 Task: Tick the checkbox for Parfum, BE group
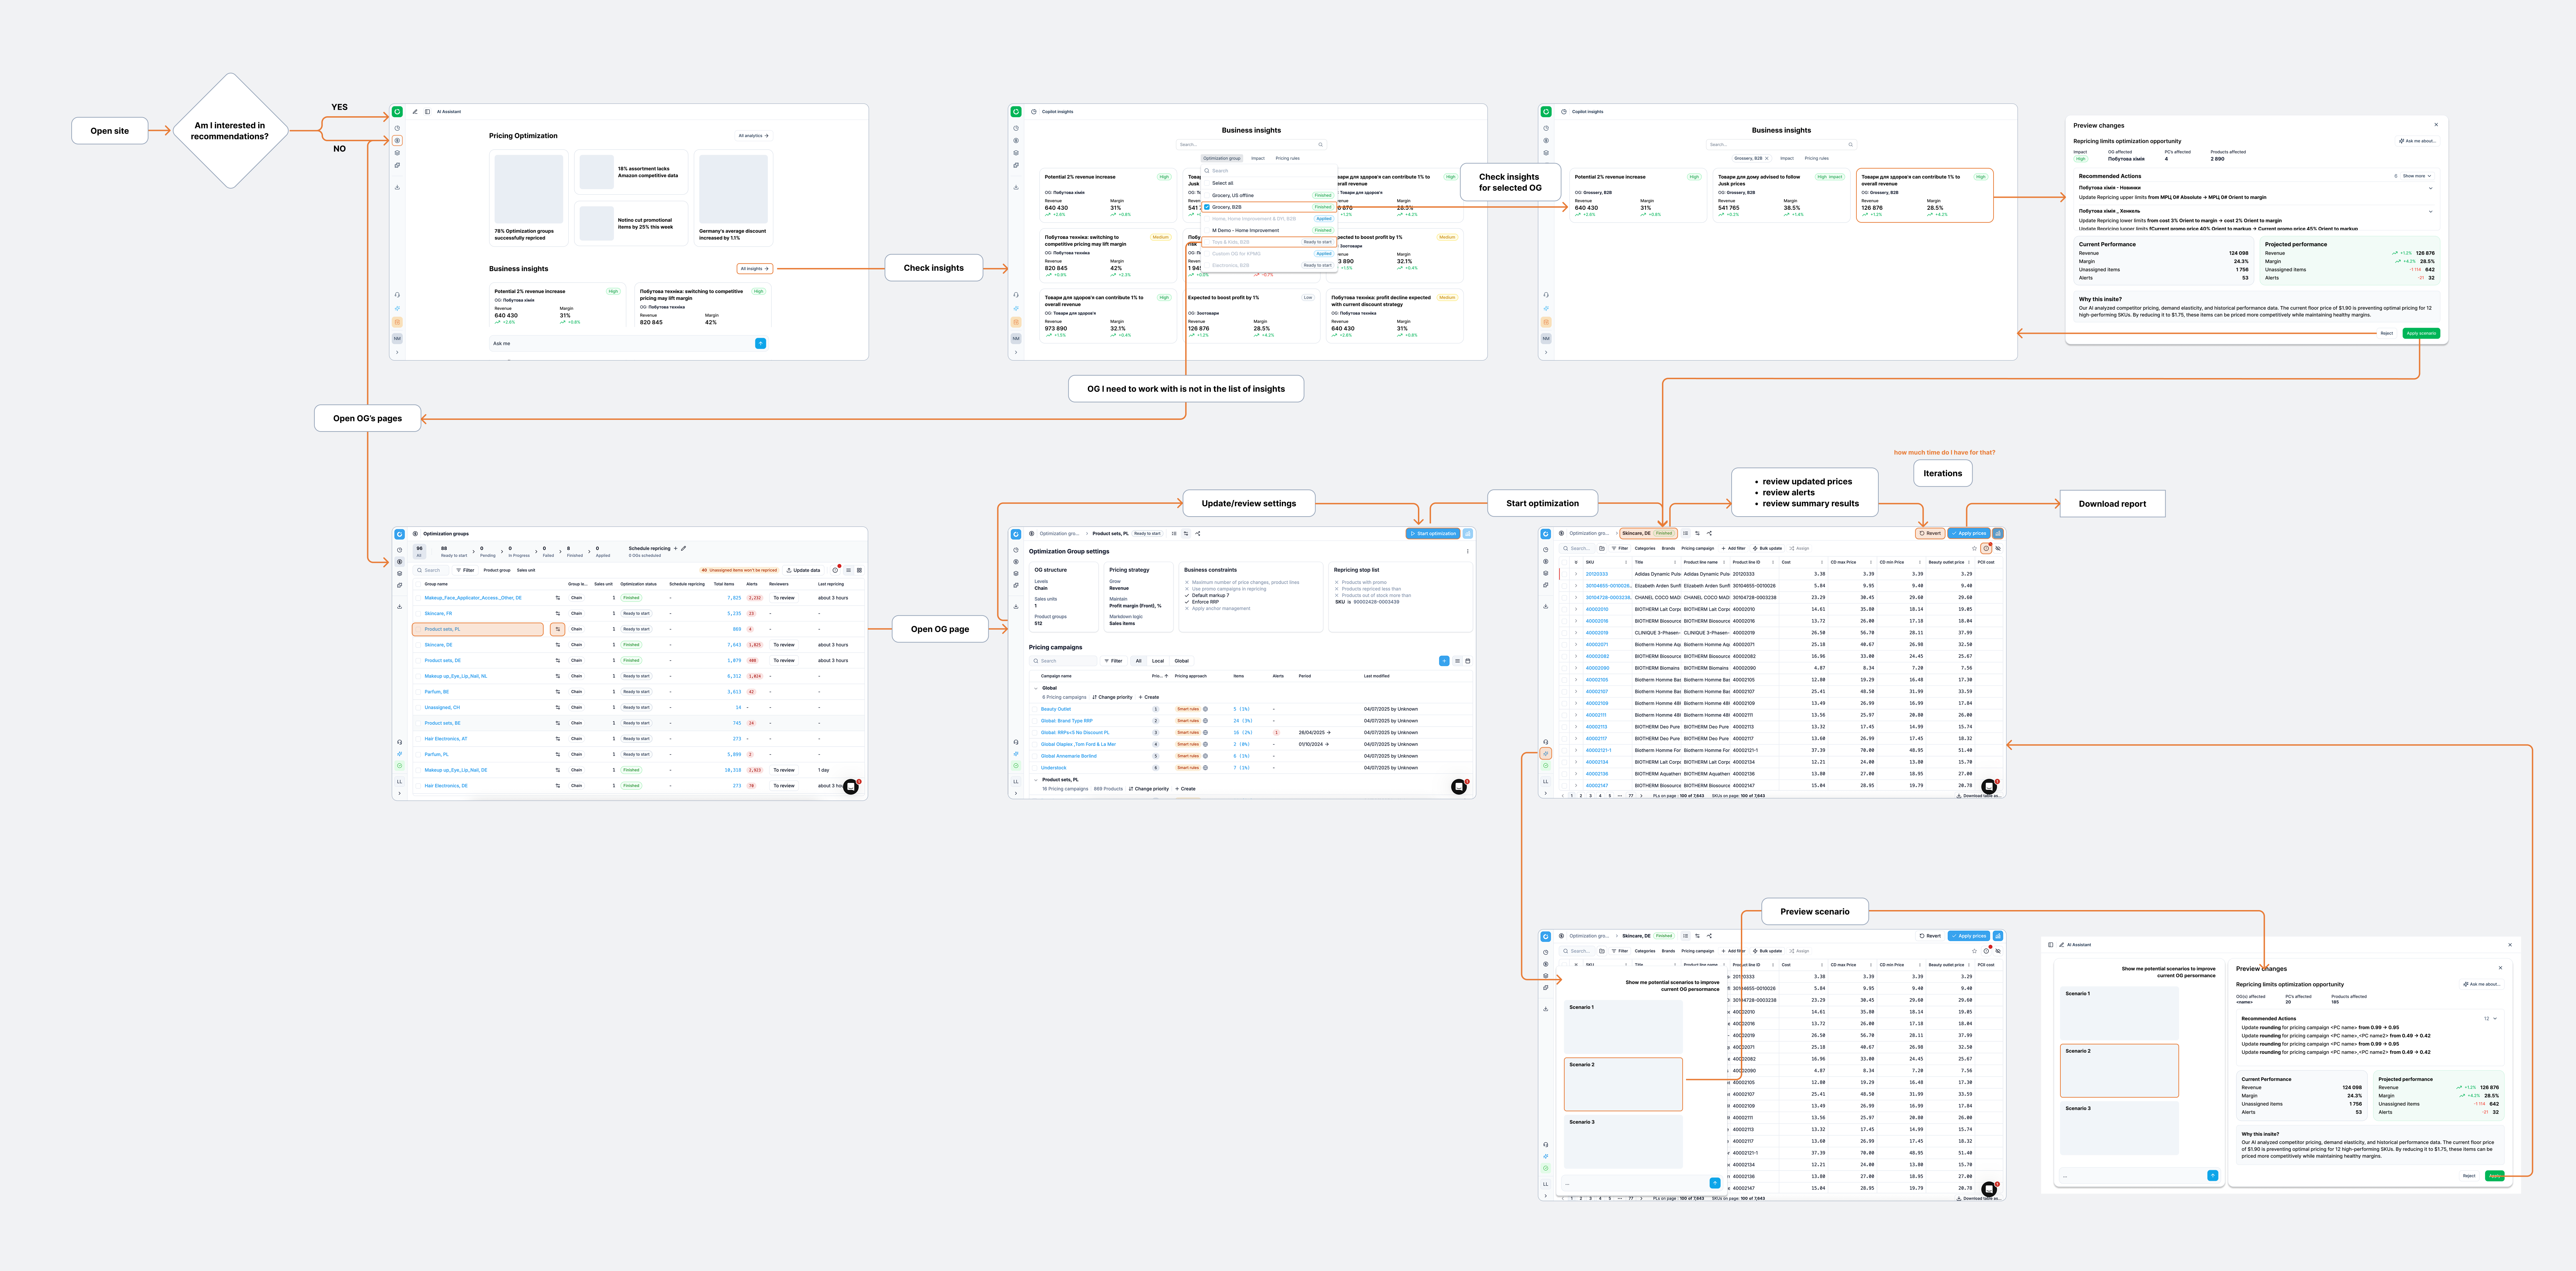(418, 692)
